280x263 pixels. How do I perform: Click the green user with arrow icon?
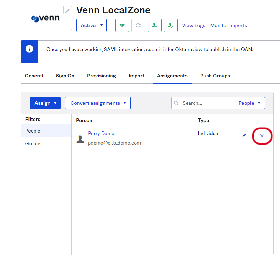point(155,25)
